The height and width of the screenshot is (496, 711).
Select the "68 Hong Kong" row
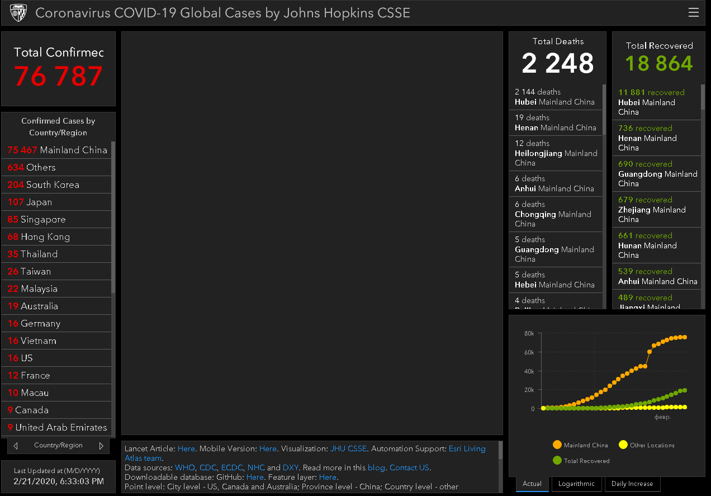(x=56, y=237)
